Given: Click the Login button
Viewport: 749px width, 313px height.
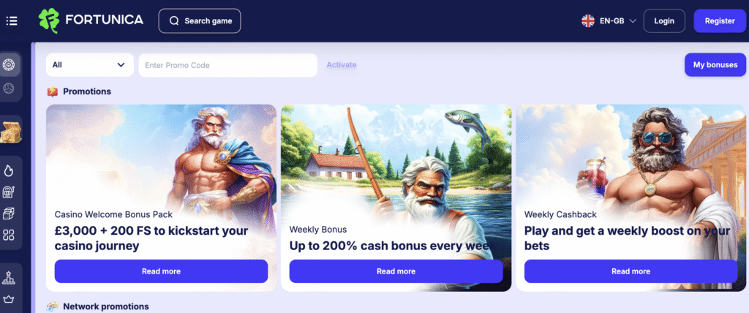Looking at the screenshot, I should [664, 21].
